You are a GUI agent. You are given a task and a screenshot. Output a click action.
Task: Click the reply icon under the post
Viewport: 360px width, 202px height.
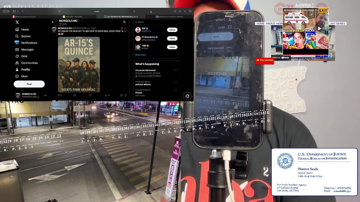[x=60, y=95]
